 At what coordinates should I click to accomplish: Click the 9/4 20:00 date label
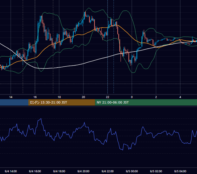tap(83, 171)
